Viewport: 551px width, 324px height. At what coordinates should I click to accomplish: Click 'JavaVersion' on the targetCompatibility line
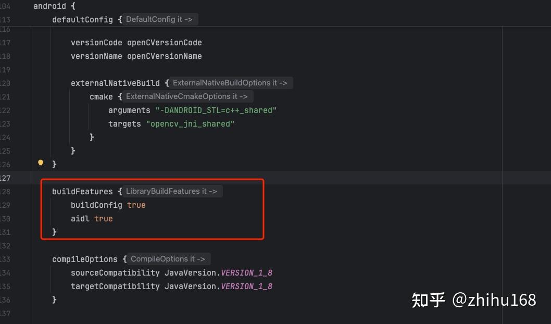(190, 286)
